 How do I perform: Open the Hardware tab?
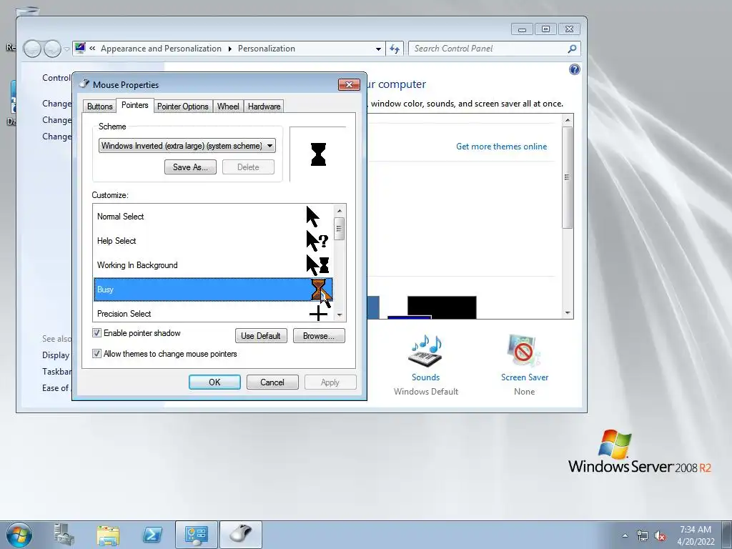click(264, 107)
